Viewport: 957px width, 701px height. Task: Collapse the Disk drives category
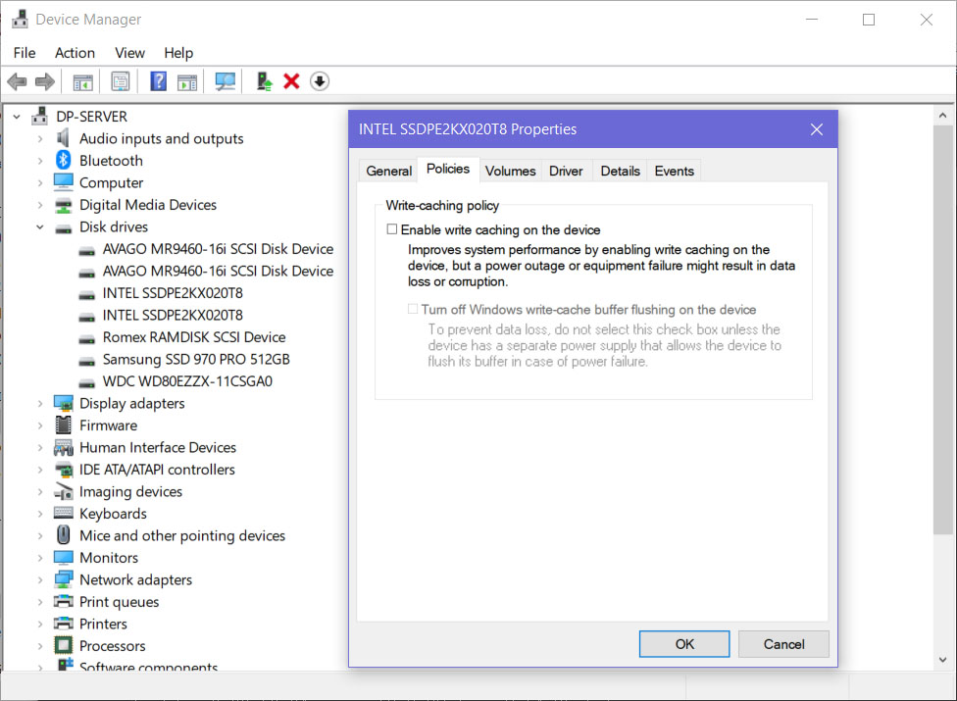[x=39, y=226]
